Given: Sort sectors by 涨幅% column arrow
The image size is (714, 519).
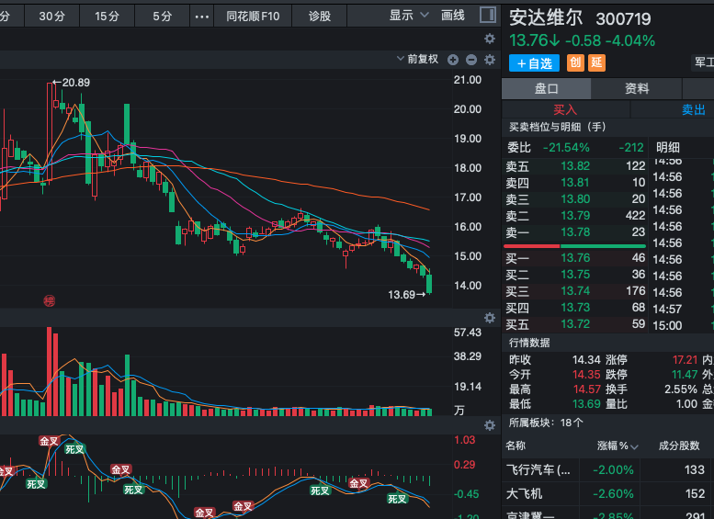Looking at the screenshot, I should tap(634, 446).
